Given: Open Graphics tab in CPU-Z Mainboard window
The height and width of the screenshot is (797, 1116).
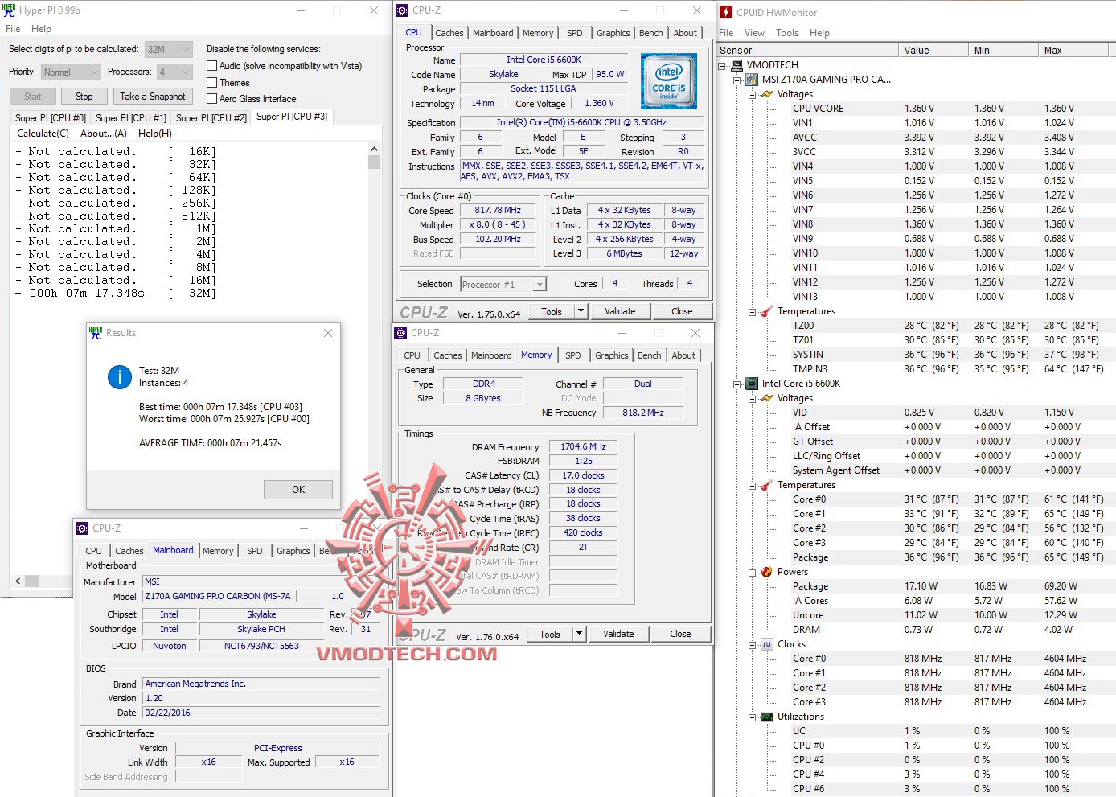Looking at the screenshot, I should point(293,551).
